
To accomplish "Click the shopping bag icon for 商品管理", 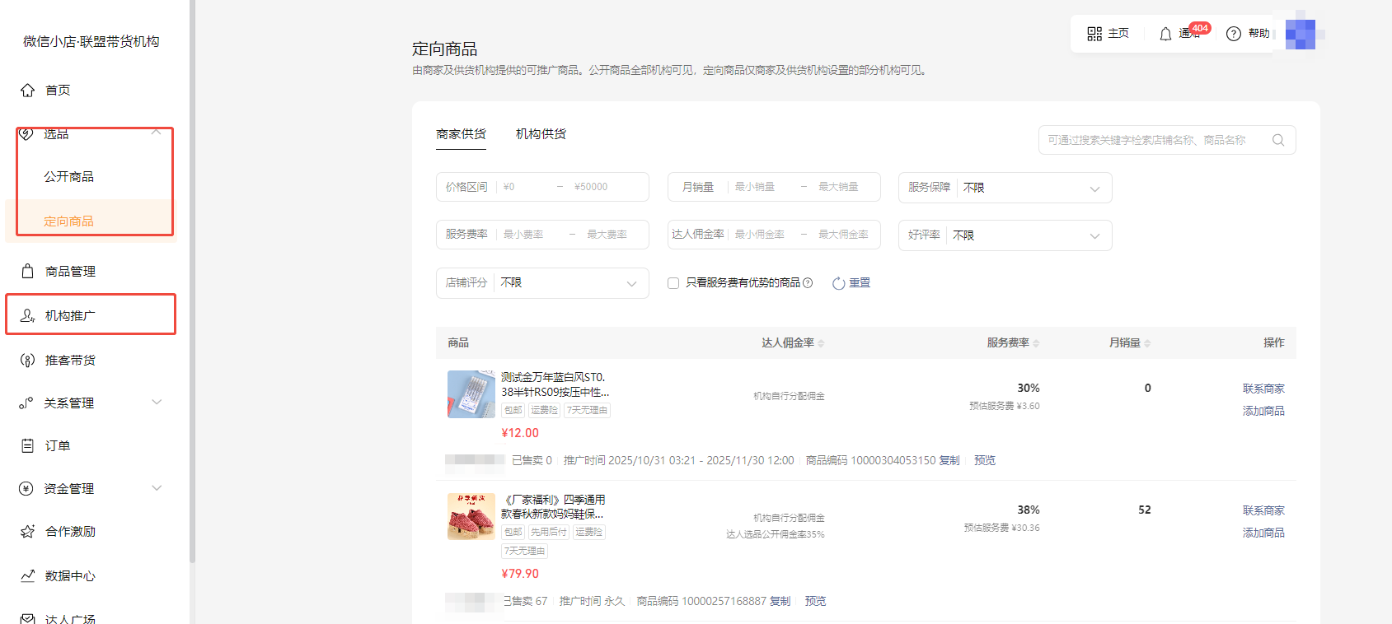I will pos(28,271).
